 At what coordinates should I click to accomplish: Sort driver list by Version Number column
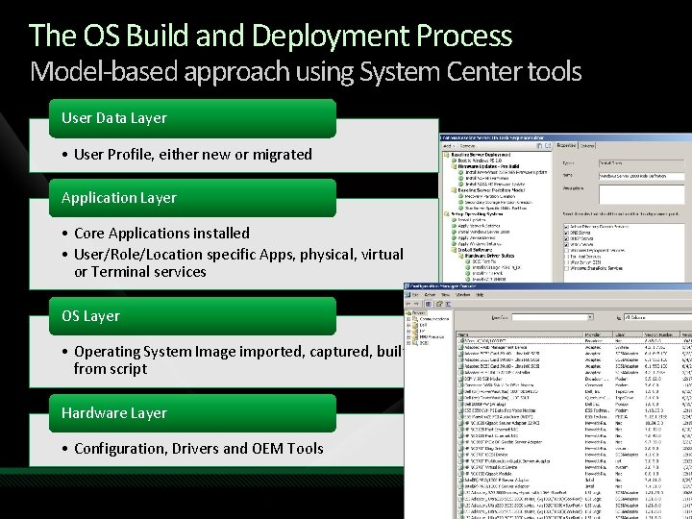(x=661, y=335)
